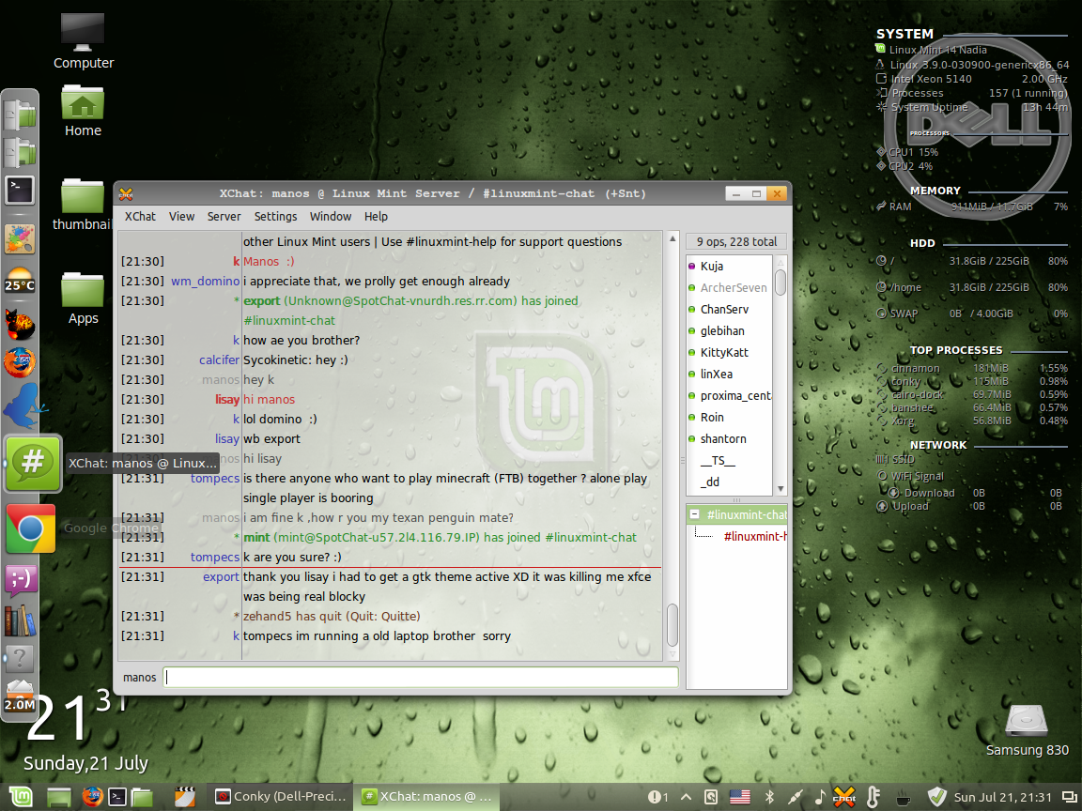Select user __TS__ in the user list

pos(718,460)
